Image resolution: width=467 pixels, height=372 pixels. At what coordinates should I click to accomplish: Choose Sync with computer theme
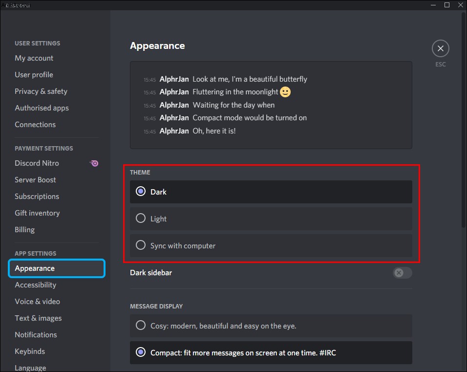[x=271, y=245]
